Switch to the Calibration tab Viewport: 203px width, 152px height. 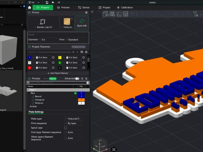click(x=125, y=8)
